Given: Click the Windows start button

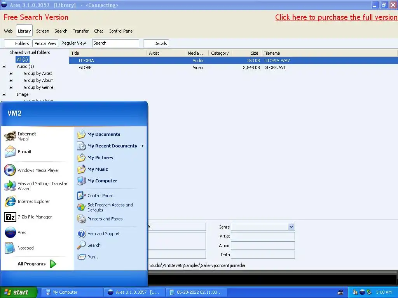Looking at the screenshot, I should pyautogui.click(x=18, y=292).
